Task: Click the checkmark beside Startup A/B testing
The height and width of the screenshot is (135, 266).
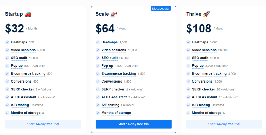Action: pyautogui.click(x=7, y=105)
